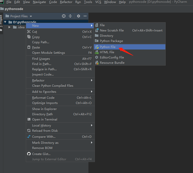Screen dimensions: 193x173
Task: Hide the Project panel with minus icon
Action: point(85,16)
